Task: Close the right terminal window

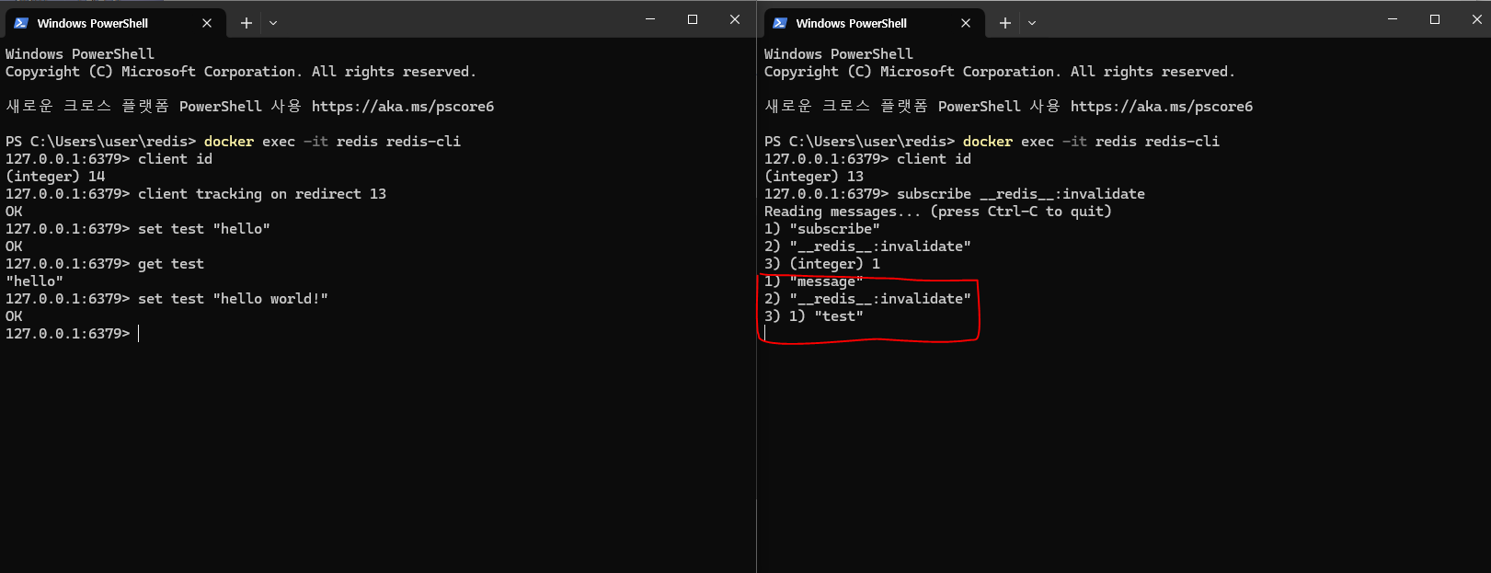Action: 1476,19
